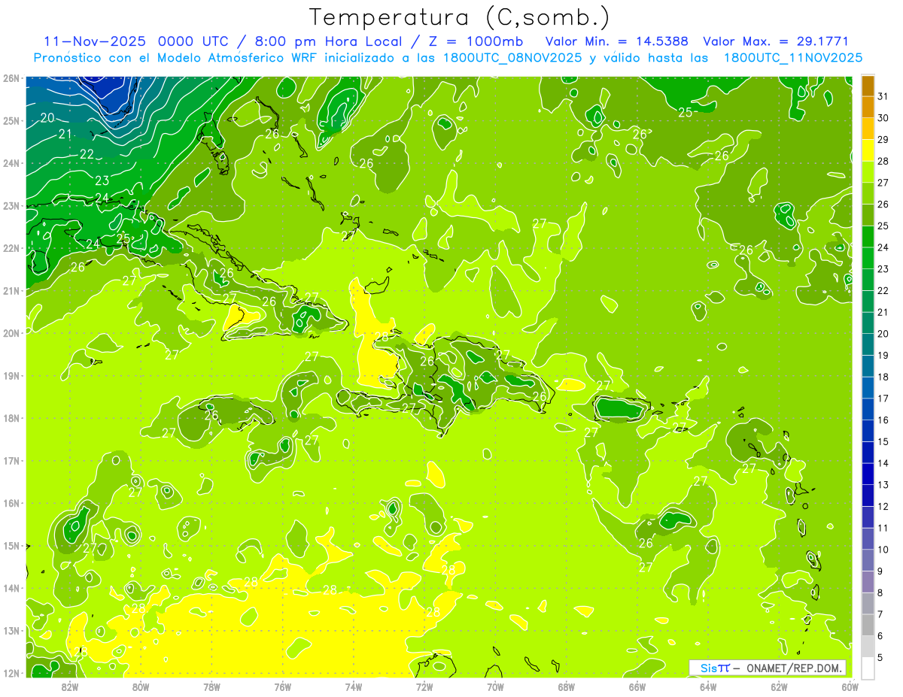Click the 26N latitude axis label
Image resolution: width=903 pixels, height=697 pixels.
point(11,78)
